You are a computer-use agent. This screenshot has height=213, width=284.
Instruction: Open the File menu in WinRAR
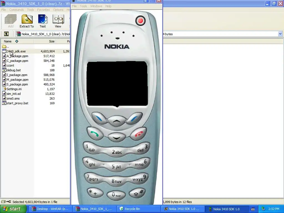tap(4, 10)
